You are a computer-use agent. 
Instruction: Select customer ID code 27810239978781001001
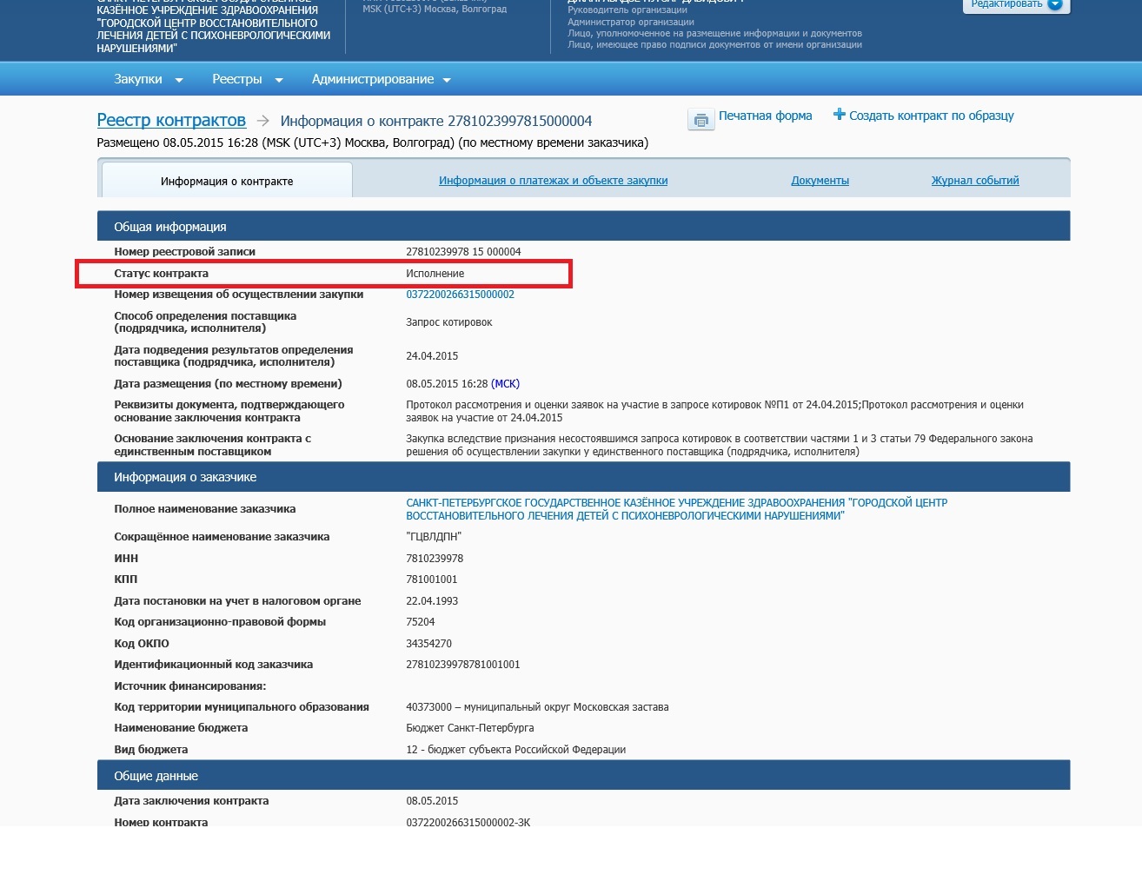462,665
